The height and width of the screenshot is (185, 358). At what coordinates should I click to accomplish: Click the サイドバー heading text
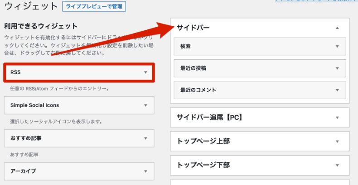pos(193,28)
